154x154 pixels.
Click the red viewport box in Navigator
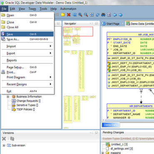click(78, 32)
